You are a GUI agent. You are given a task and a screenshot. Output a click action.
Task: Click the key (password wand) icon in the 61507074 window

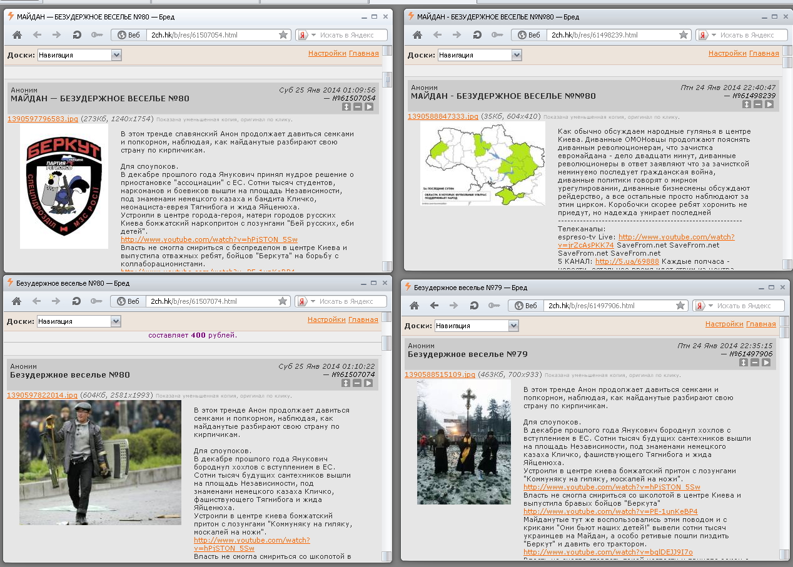96,301
